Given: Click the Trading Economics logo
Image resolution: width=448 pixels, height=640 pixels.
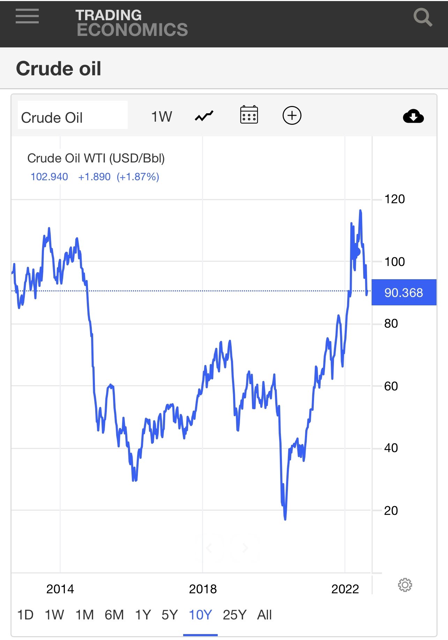Looking at the screenshot, I should click(x=132, y=23).
